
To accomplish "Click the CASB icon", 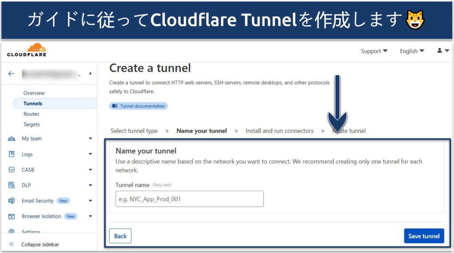I will [12, 170].
